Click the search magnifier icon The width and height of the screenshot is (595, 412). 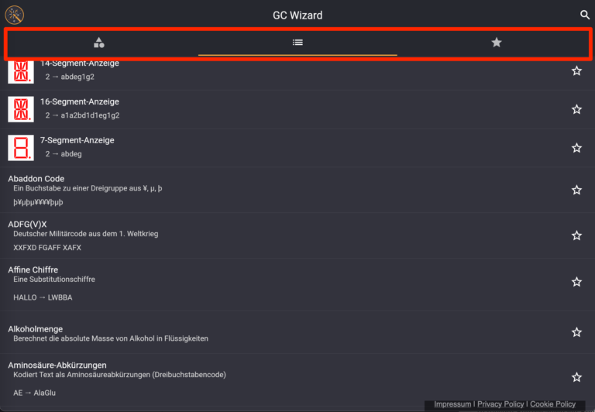pos(585,15)
